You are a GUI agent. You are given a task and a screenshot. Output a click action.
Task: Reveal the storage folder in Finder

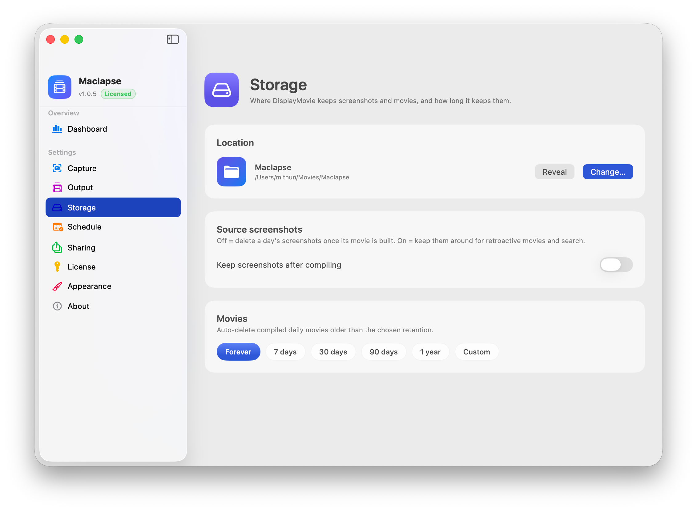click(x=554, y=172)
